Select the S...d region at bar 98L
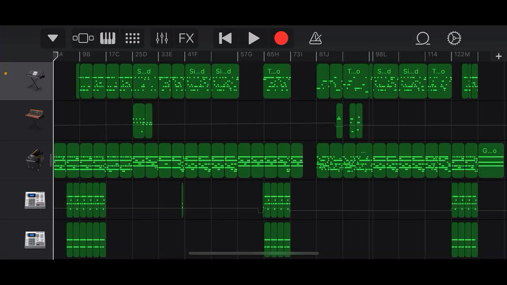Image resolution: width=507 pixels, height=285 pixels. [x=386, y=81]
